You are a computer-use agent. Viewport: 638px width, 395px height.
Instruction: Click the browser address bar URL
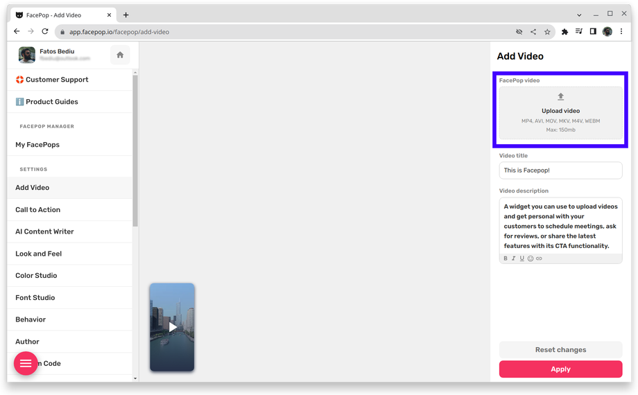(119, 32)
